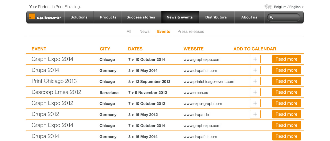Add Drupa 2012 to calendar

point(255,114)
